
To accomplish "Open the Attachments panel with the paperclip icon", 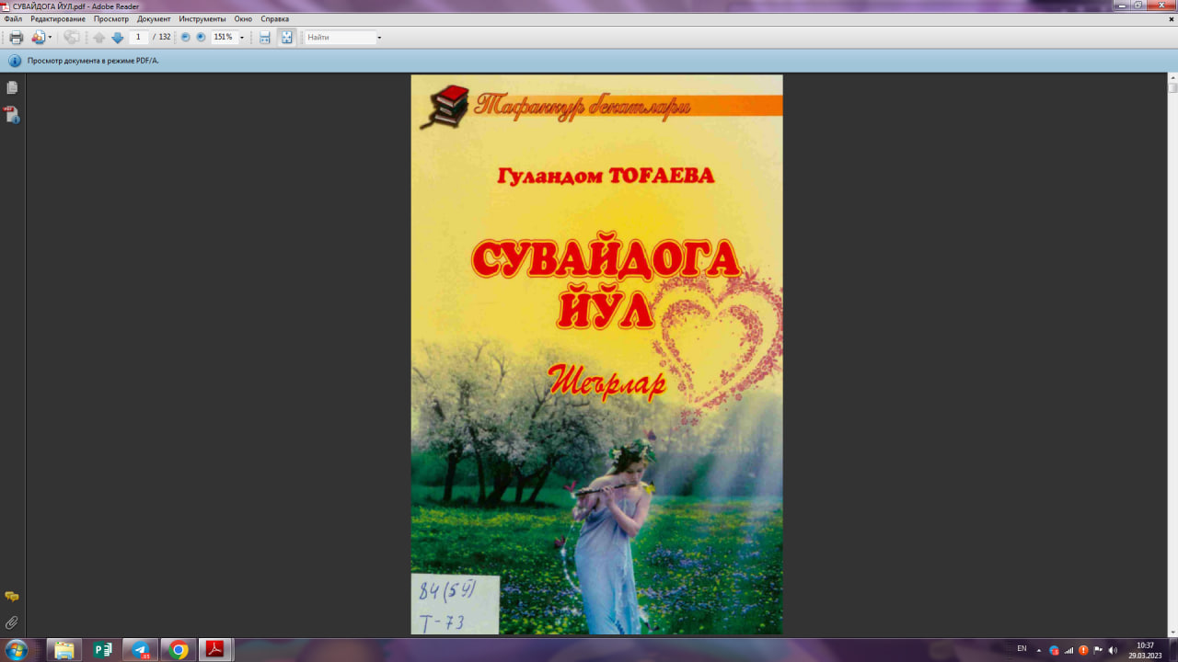I will (x=11, y=621).
